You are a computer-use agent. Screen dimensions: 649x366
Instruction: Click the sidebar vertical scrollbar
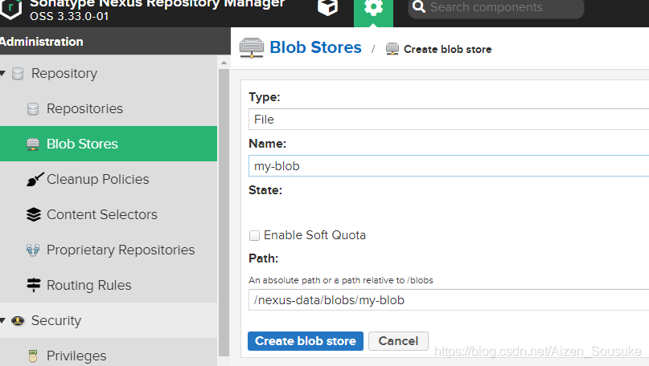coord(224,213)
